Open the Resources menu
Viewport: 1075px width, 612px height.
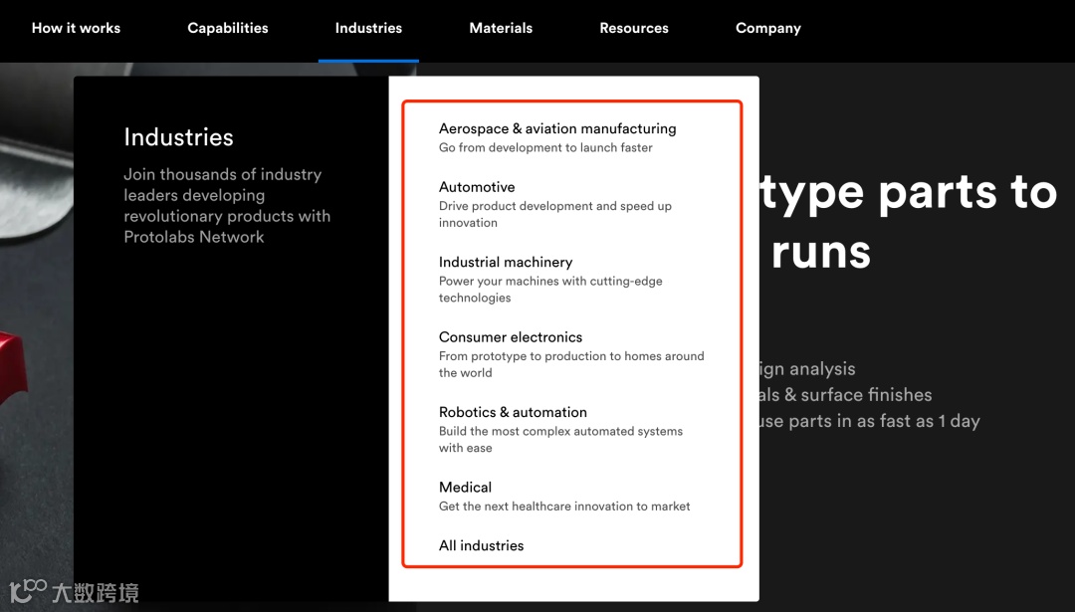633,28
